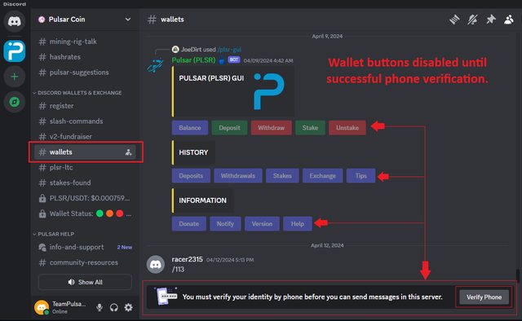The width and height of the screenshot is (522, 321).
Task: Click the Balance wallet button
Action: coord(190,128)
